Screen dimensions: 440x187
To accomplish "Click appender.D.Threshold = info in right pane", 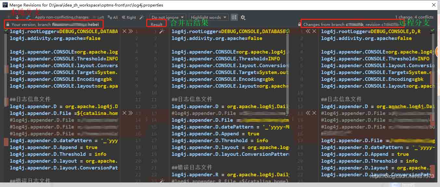I will pos(369,161).
